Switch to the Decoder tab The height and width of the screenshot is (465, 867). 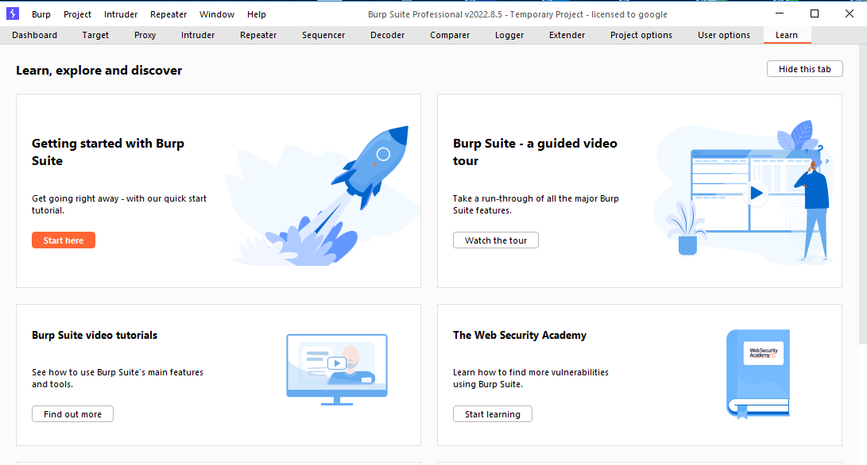pos(388,36)
